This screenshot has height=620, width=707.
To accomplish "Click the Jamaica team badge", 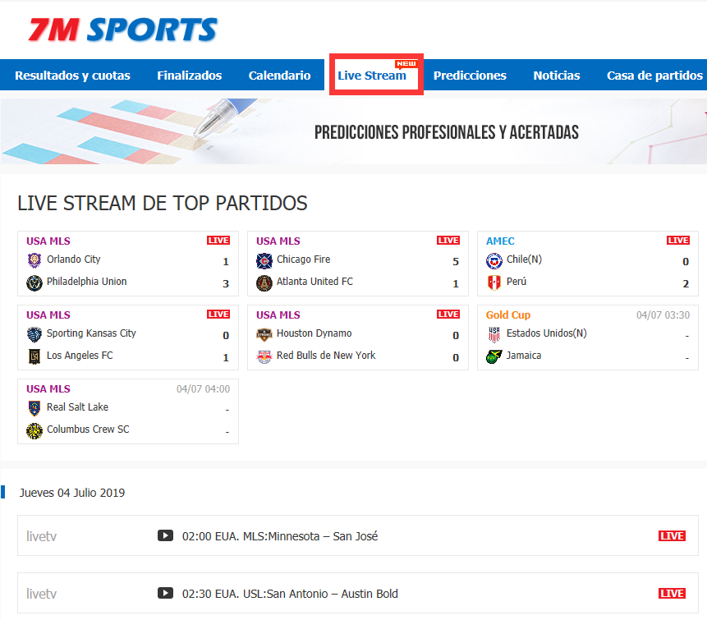I will click(494, 356).
